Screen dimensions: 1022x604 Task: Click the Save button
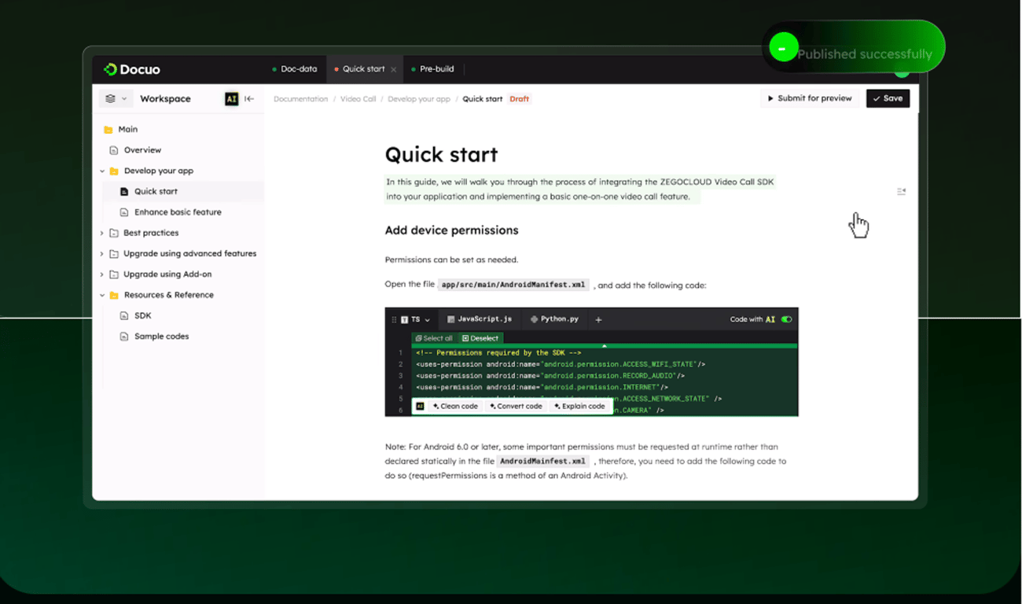[888, 98]
